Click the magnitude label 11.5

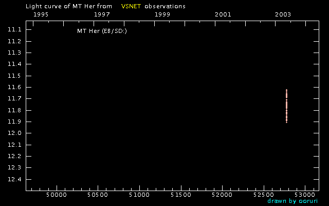point(15,76)
